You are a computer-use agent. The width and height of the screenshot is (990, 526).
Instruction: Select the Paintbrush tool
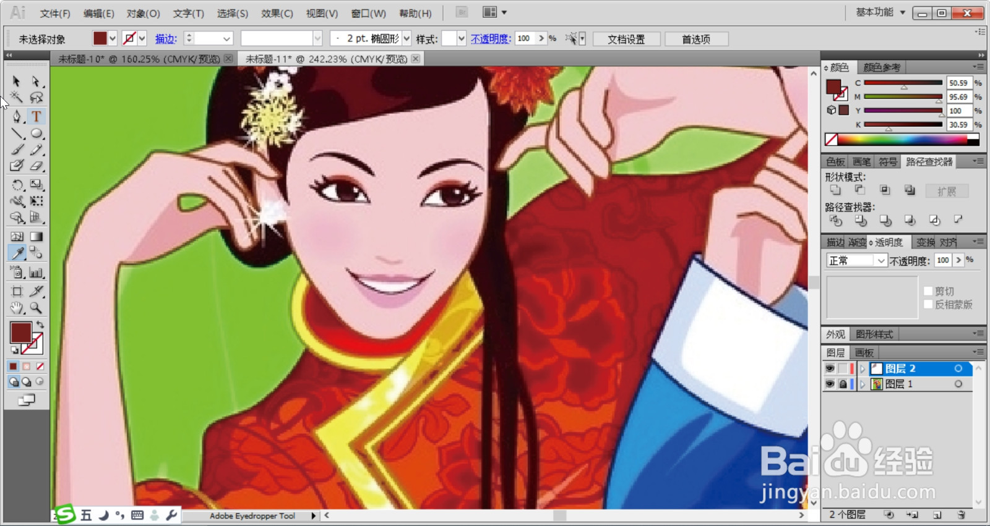pos(17,150)
